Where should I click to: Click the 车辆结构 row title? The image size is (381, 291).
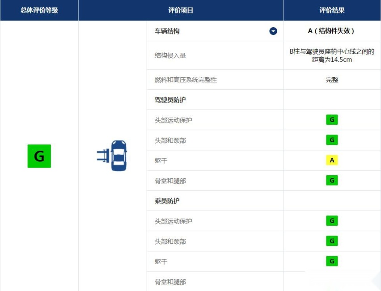pyautogui.click(x=167, y=31)
